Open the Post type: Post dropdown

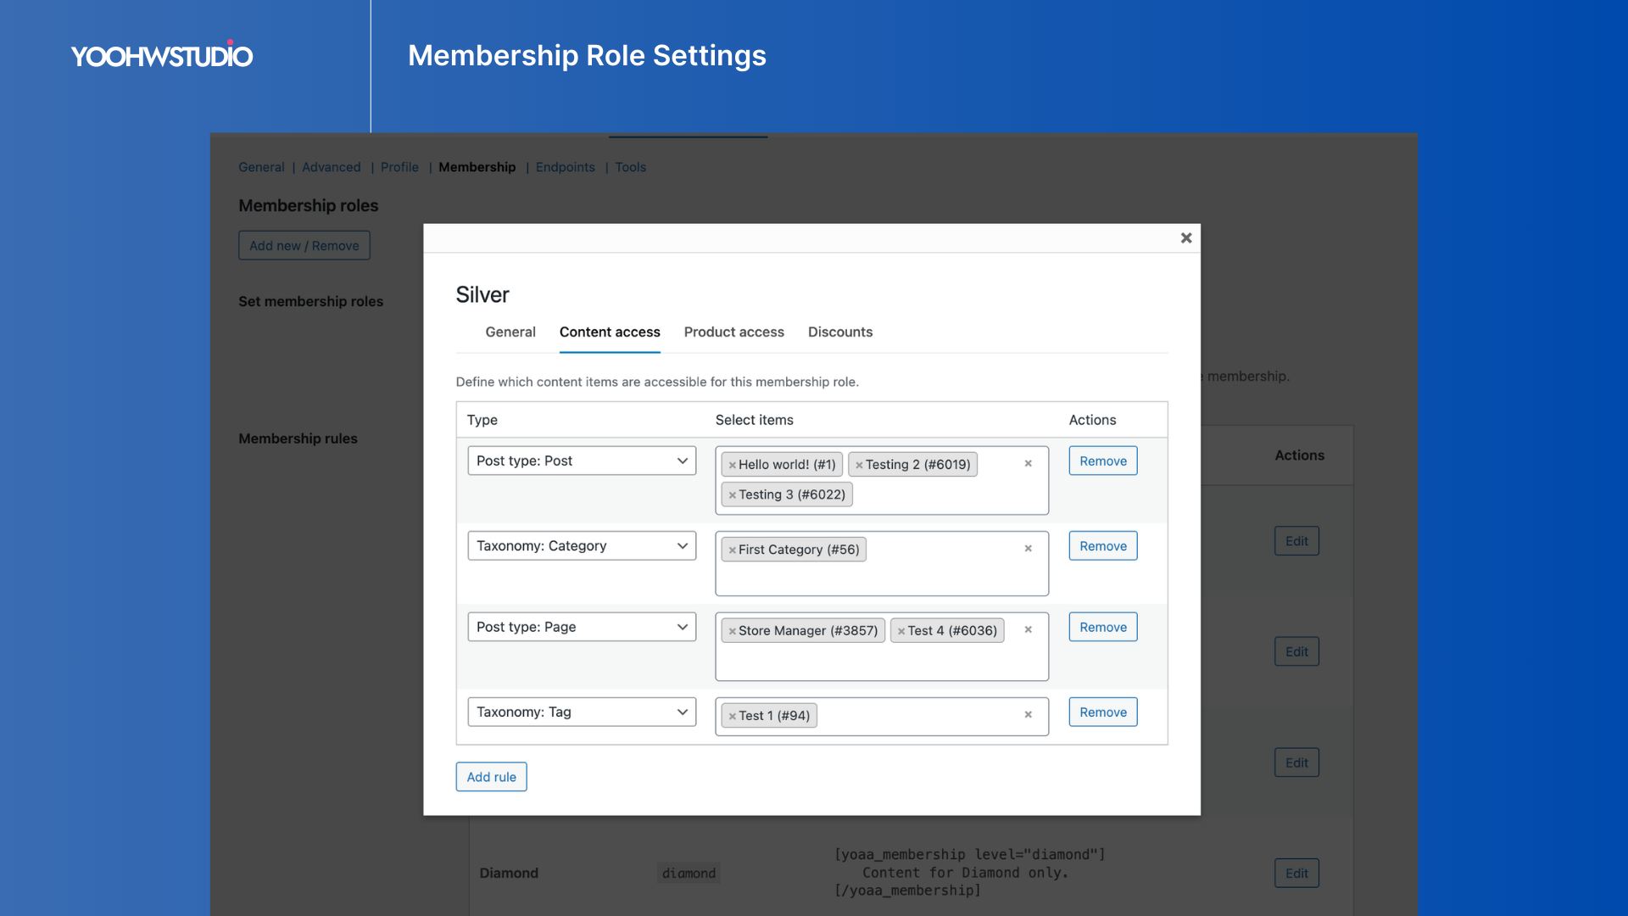pyautogui.click(x=582, y=461)
